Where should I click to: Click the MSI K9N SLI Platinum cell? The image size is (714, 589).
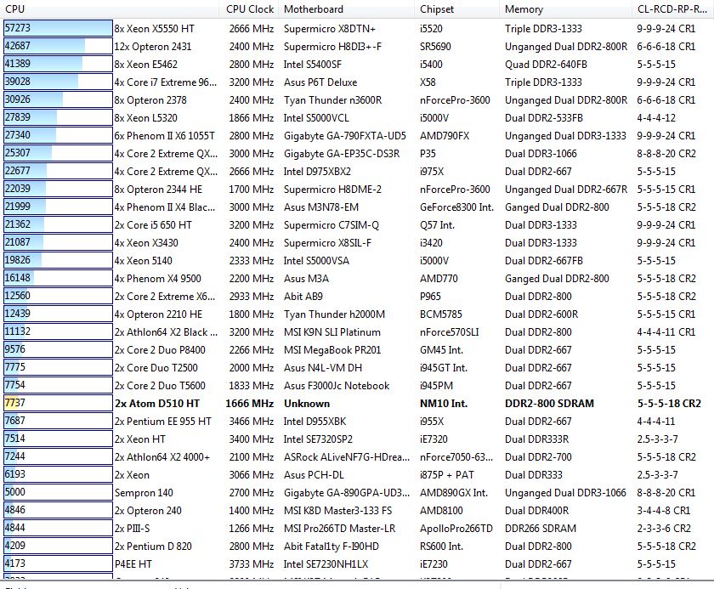[x=332, y=332]
